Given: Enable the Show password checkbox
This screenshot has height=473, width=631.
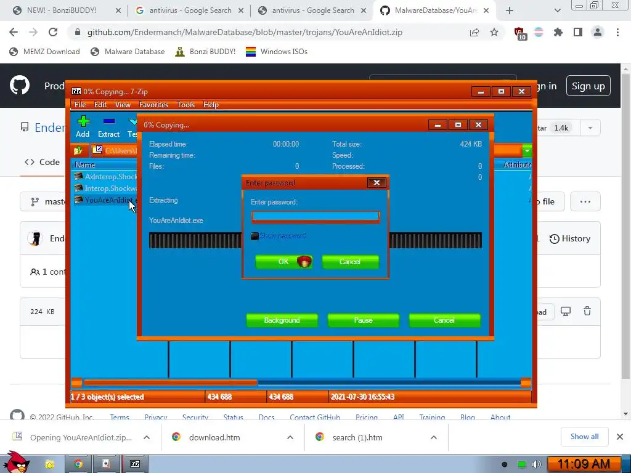Looking at the screenshot, I should tap(254, 236).
